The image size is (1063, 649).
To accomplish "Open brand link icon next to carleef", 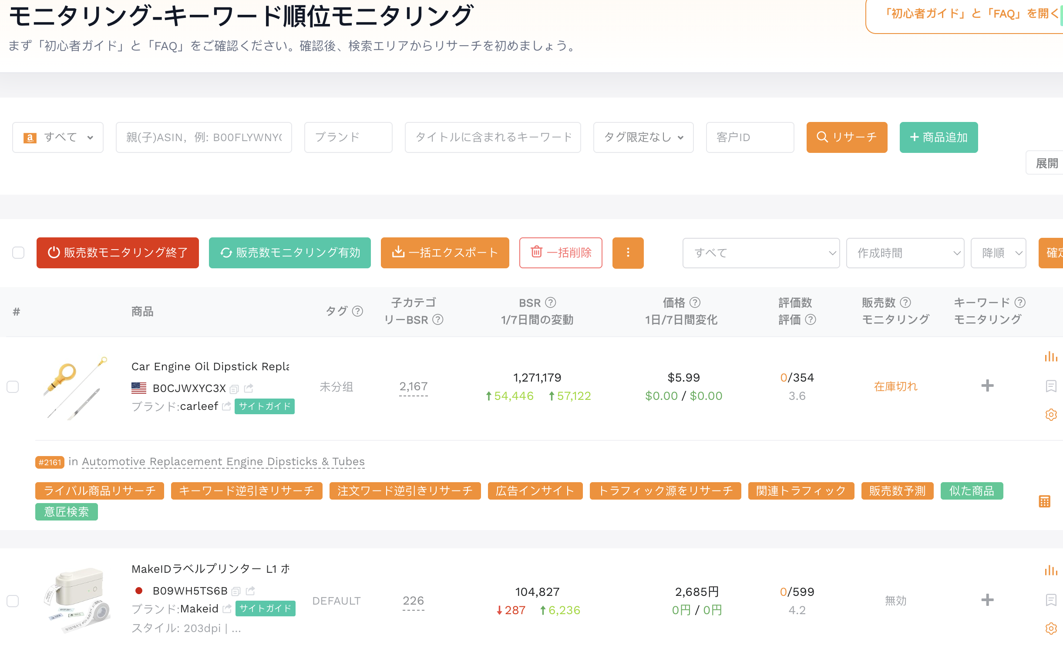I will (x=226, y=406).
